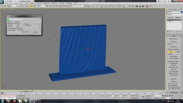Open the Hierarchy command panel tab

pos(173,9)
